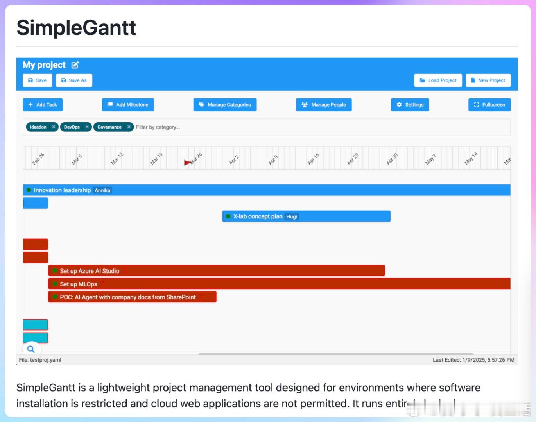Click the status dot on Set up Azure AI Studio

click(x=55, y=270)
